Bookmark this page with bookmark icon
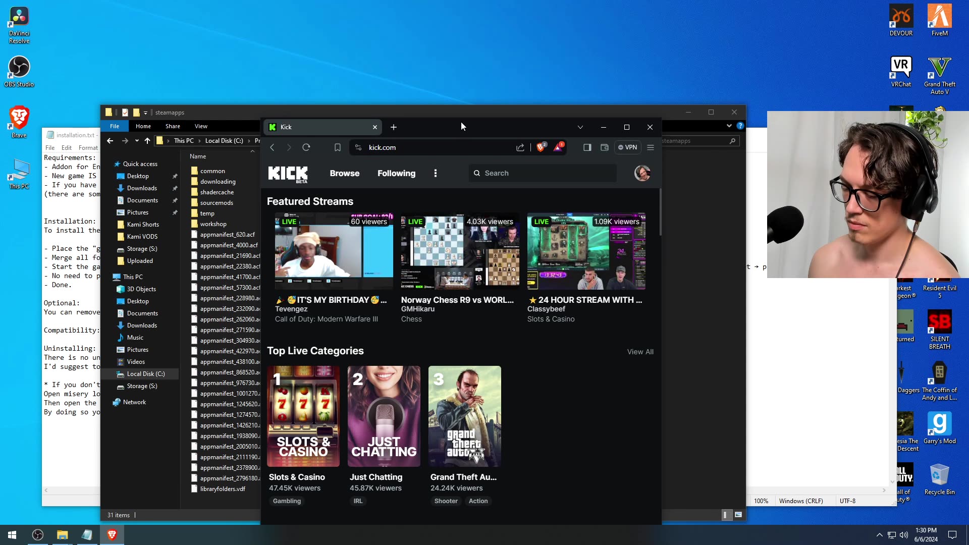The image size is (969, 545). coord(338,147)
